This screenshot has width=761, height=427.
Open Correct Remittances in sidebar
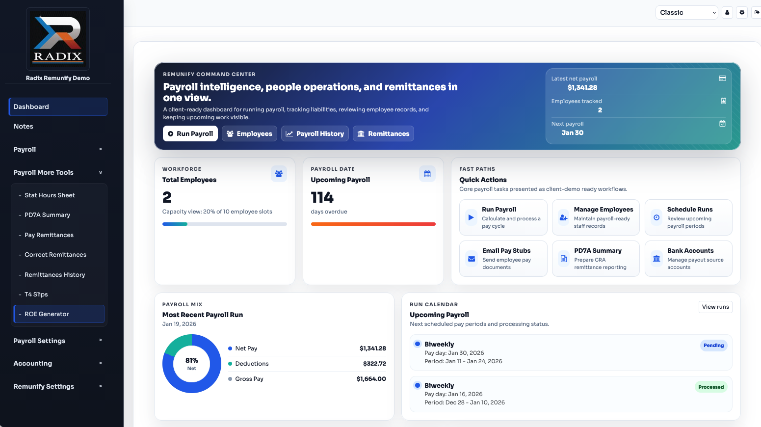(x=59, y=255)
